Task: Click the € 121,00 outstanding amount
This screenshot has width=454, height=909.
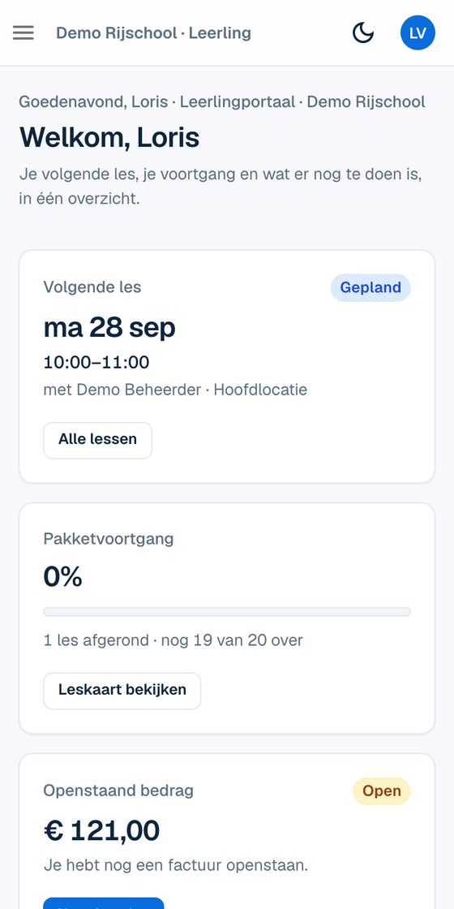Action: [102, 831]
